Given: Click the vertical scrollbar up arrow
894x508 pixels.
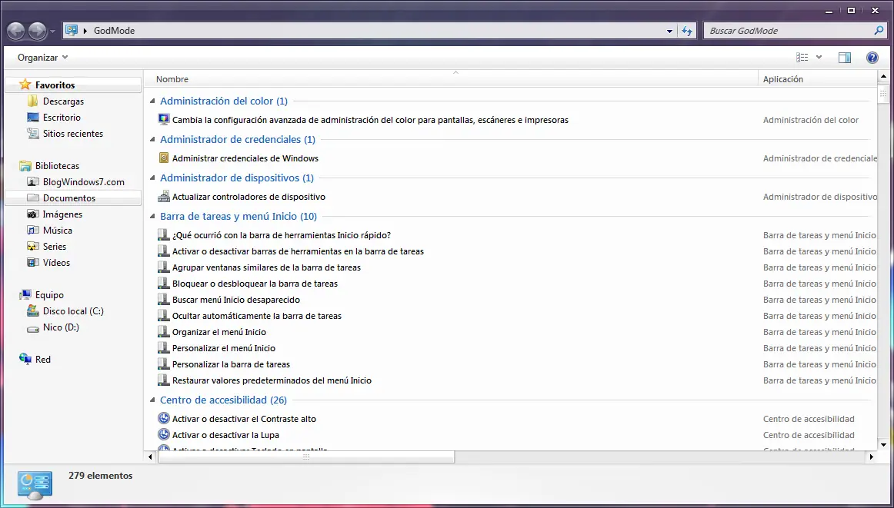Looking at the screenshot, I should 883,76.
